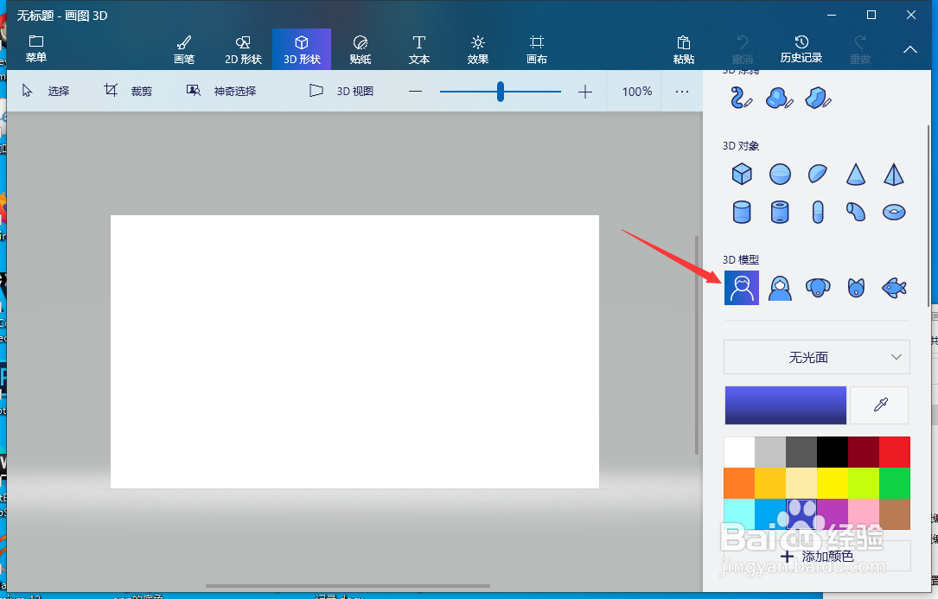Pick the dark gray color swatch

pyautogui.click(x=801, y=452)
